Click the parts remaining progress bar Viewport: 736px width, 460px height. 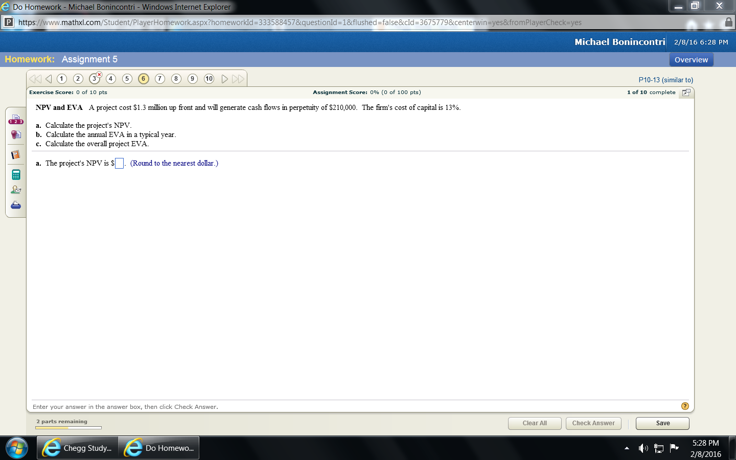[68, 427]
